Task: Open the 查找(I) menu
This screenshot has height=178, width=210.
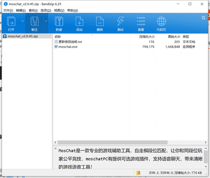Action: [x=33, y=10]
